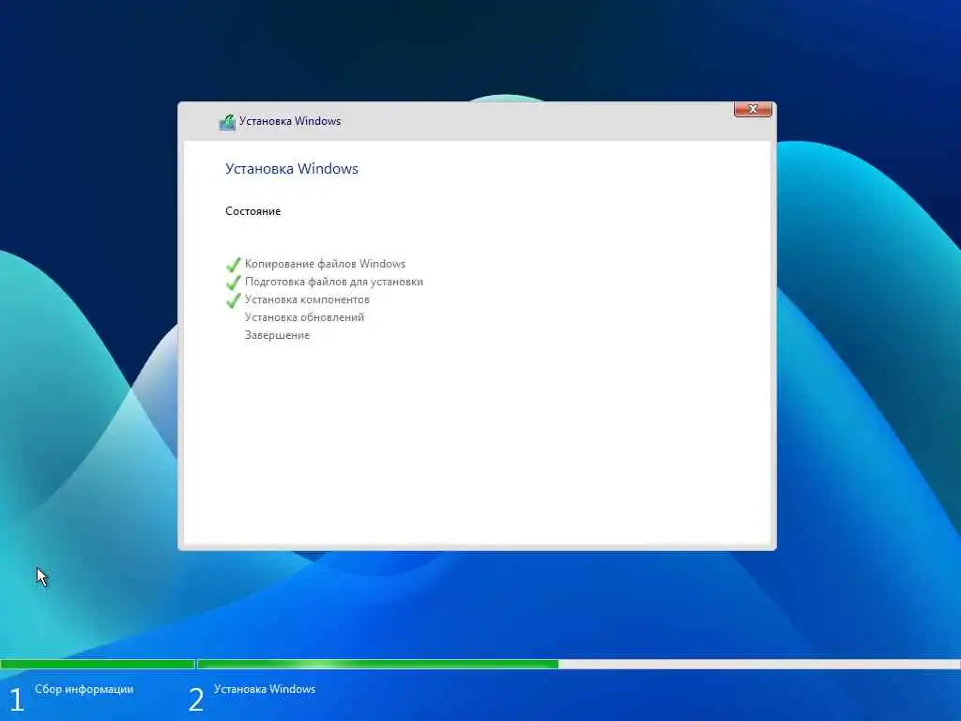Select the step Завершение
The width and height of the screenshot is (961, 721).
(x=277, y=335)
